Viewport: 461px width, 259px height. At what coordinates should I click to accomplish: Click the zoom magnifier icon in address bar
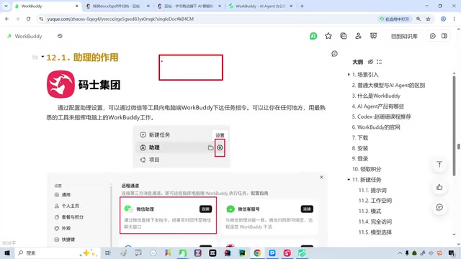418,19
